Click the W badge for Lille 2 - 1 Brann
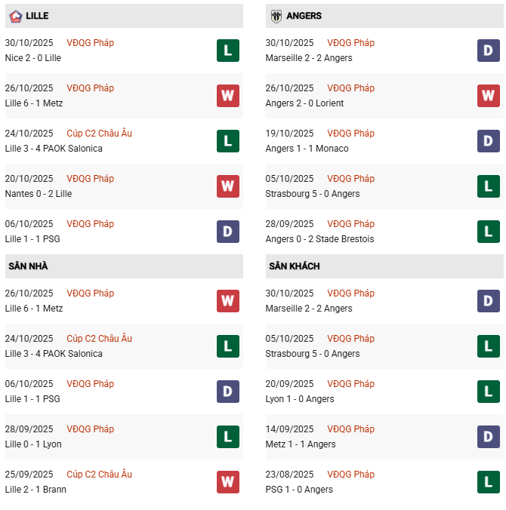The image size is (506, 510). tap(227, 482)
